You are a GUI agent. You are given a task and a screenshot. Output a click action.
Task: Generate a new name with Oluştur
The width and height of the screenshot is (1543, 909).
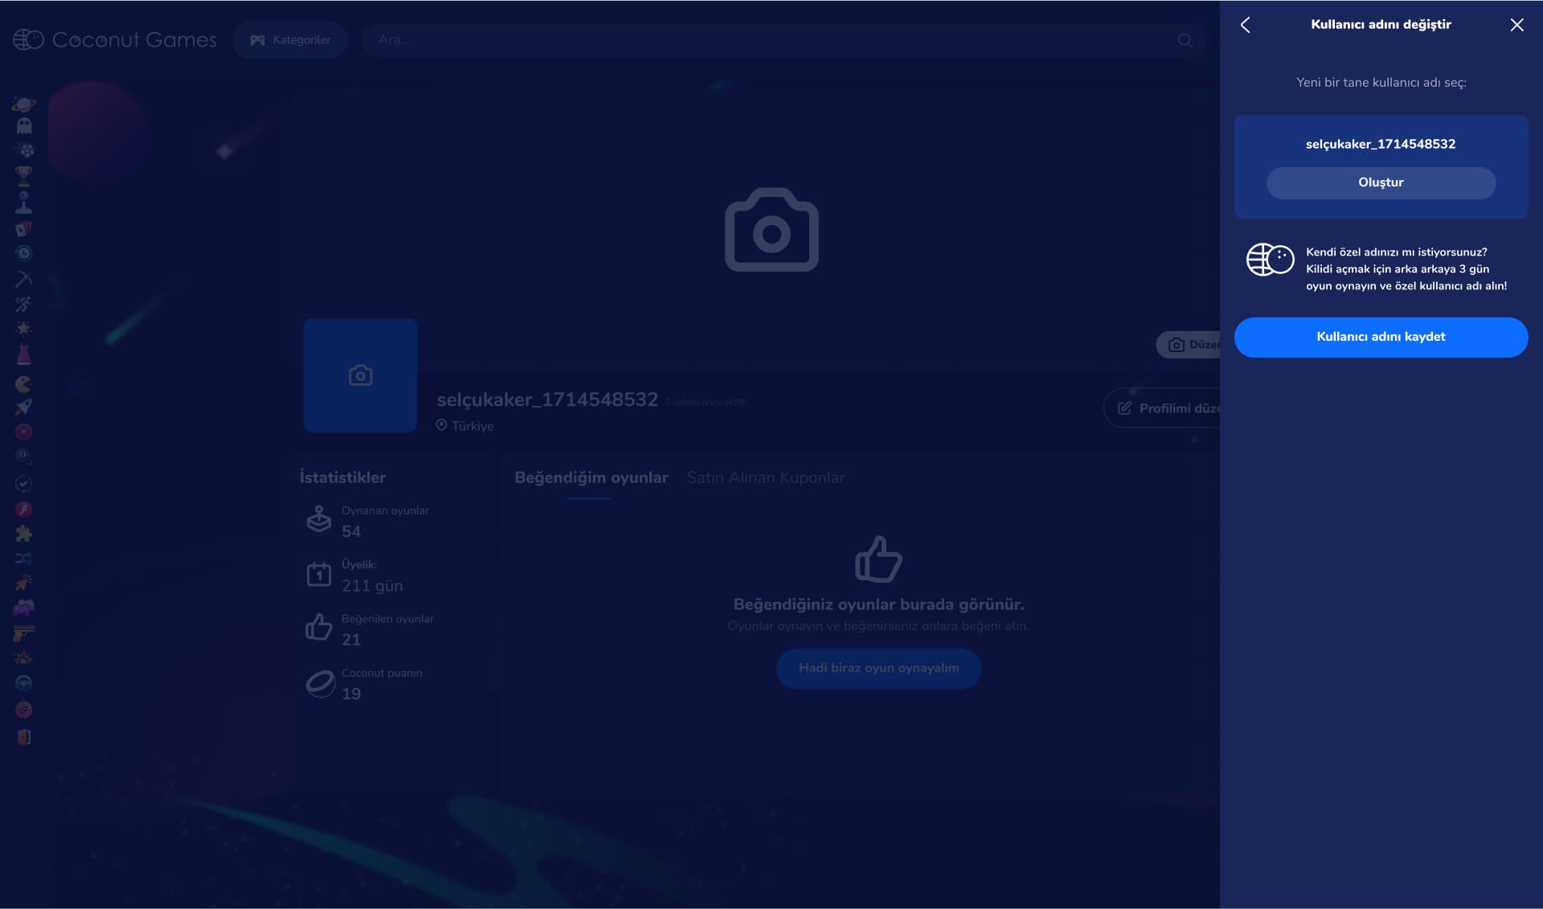coord(1381,182)
